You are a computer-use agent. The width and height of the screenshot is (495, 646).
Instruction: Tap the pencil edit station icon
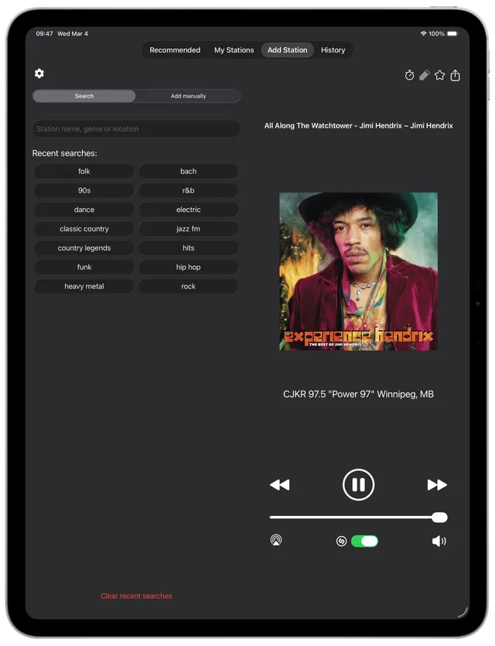click(425, 75)
